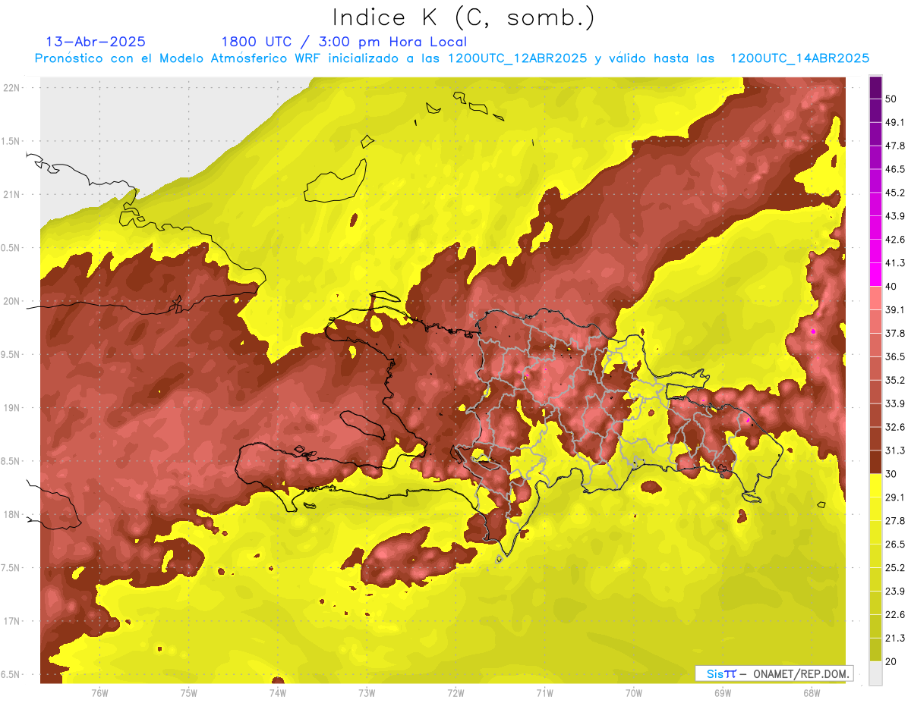The image size is (911, 703).
Task: Click the '8.5N' latitude axis label
Action: click(11, 461)
